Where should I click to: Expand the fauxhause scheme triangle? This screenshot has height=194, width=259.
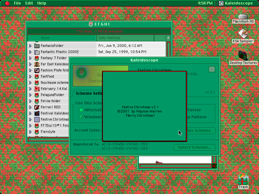tap(30, 82)
